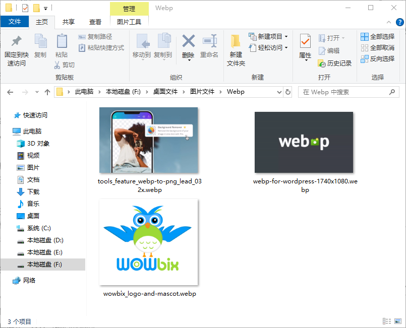The width and height of the screenshot is (406, 328).
Task: Click the Copy icon in the clipboard group
Action: click(x=41, y=41)
